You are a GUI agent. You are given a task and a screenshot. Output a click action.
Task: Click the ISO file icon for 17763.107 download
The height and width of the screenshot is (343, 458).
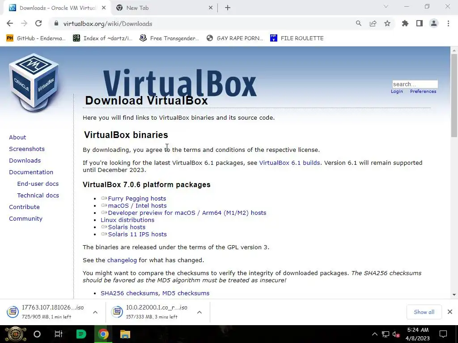pos(13,312)
